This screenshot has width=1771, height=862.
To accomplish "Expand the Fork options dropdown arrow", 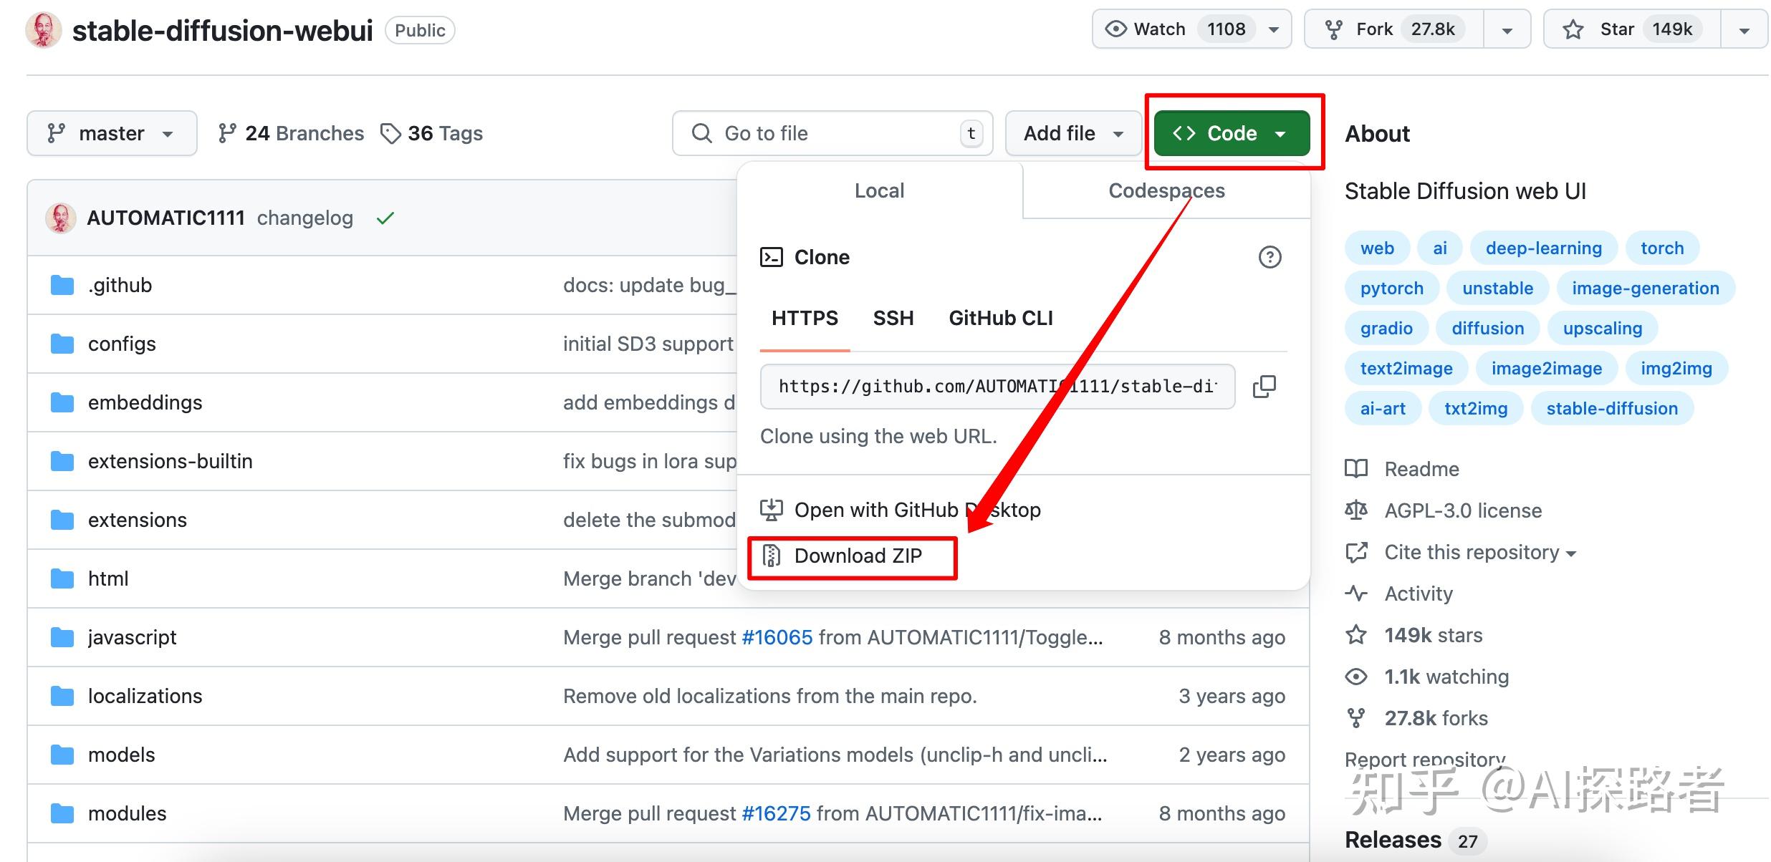I will pyautogui.click(x=1507, y=30).
